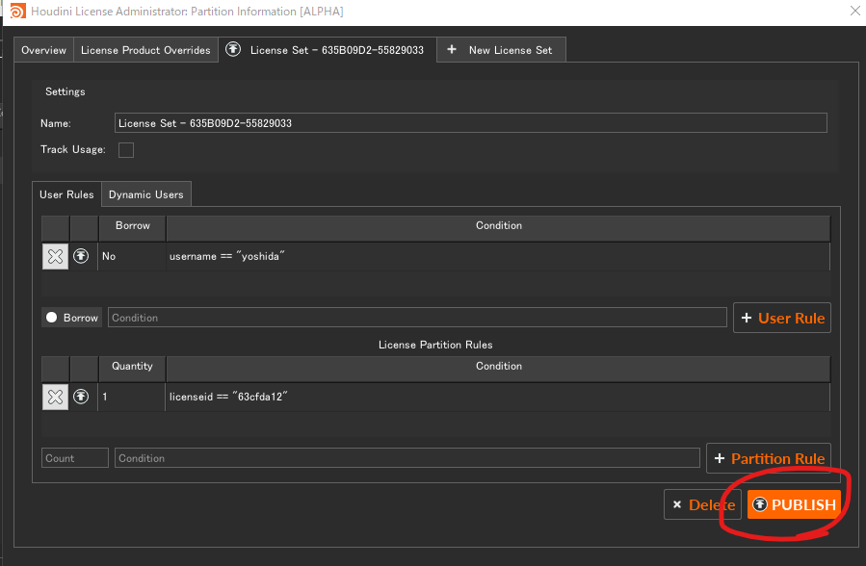This screenshot has height=566, width=866.
Task: Click plus icon on New License Set tab
Action: pyautogui.click(x=452, y=50)
